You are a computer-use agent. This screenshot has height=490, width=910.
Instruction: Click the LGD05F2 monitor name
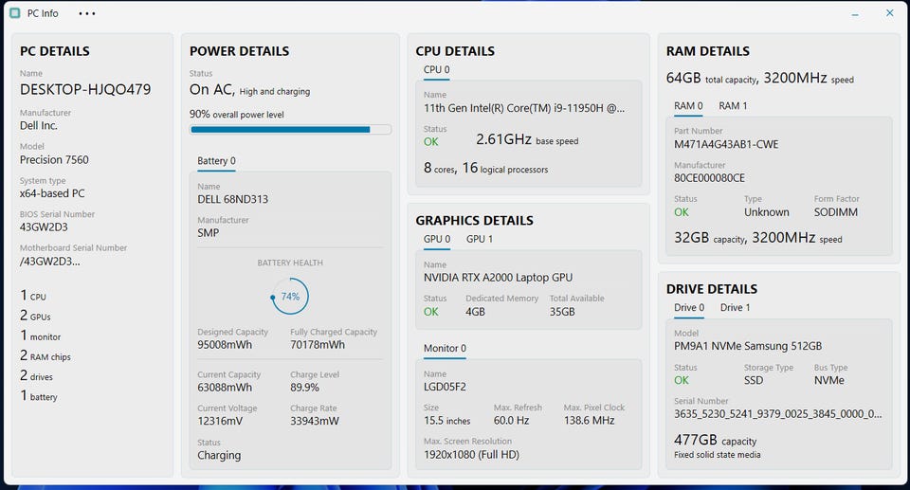[445, 387]
